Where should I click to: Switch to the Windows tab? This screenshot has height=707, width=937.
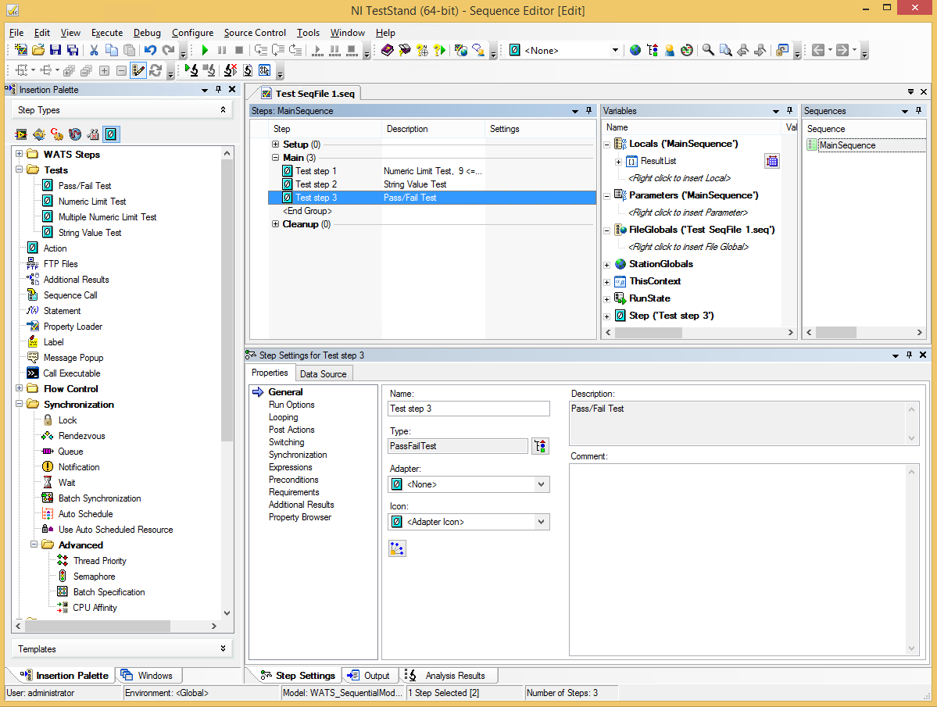click(x=147, y=675)
